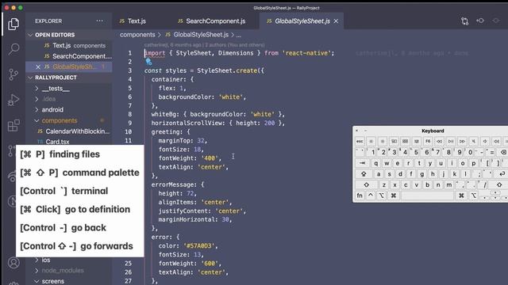
Task: Click line number 10 in the gutter
Action: coord(129,132)
